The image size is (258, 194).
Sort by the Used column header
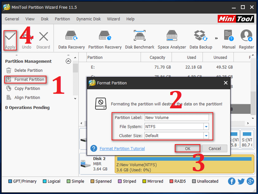tap(187, 57)
